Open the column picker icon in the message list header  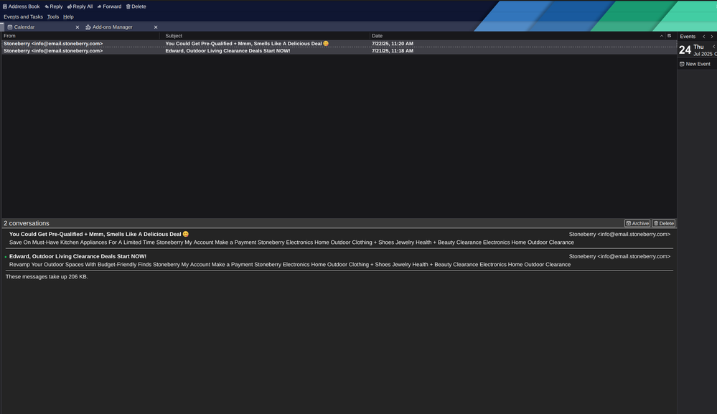point(670,36)
